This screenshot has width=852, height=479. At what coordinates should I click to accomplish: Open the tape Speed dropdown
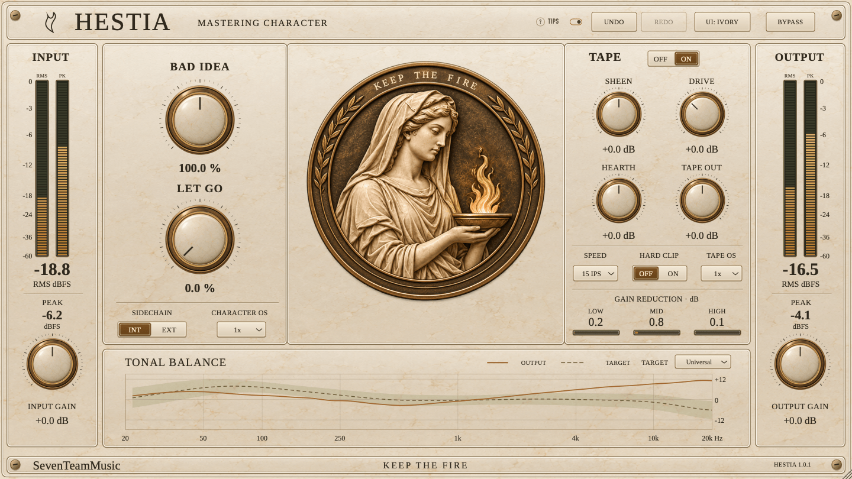(x=595, y=273)
